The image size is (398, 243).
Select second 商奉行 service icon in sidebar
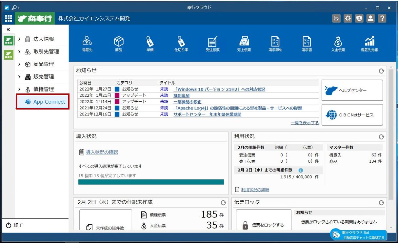tap(9, 54)
